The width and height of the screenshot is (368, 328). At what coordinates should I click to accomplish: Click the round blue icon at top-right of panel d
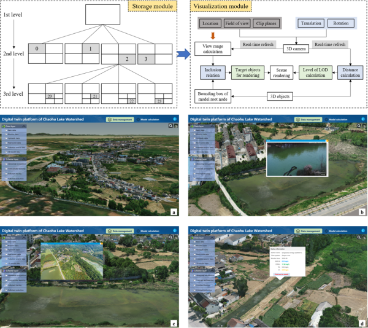(x=362, y=232)
